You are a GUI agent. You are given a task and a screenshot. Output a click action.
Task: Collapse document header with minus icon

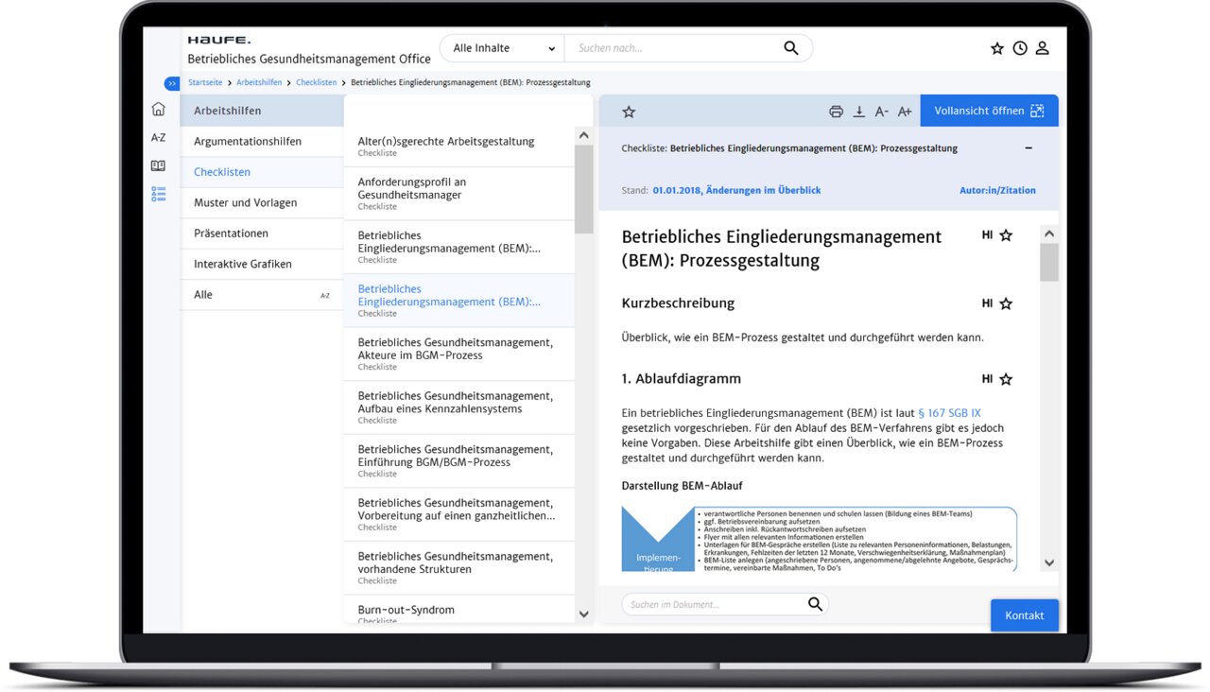1028,148
